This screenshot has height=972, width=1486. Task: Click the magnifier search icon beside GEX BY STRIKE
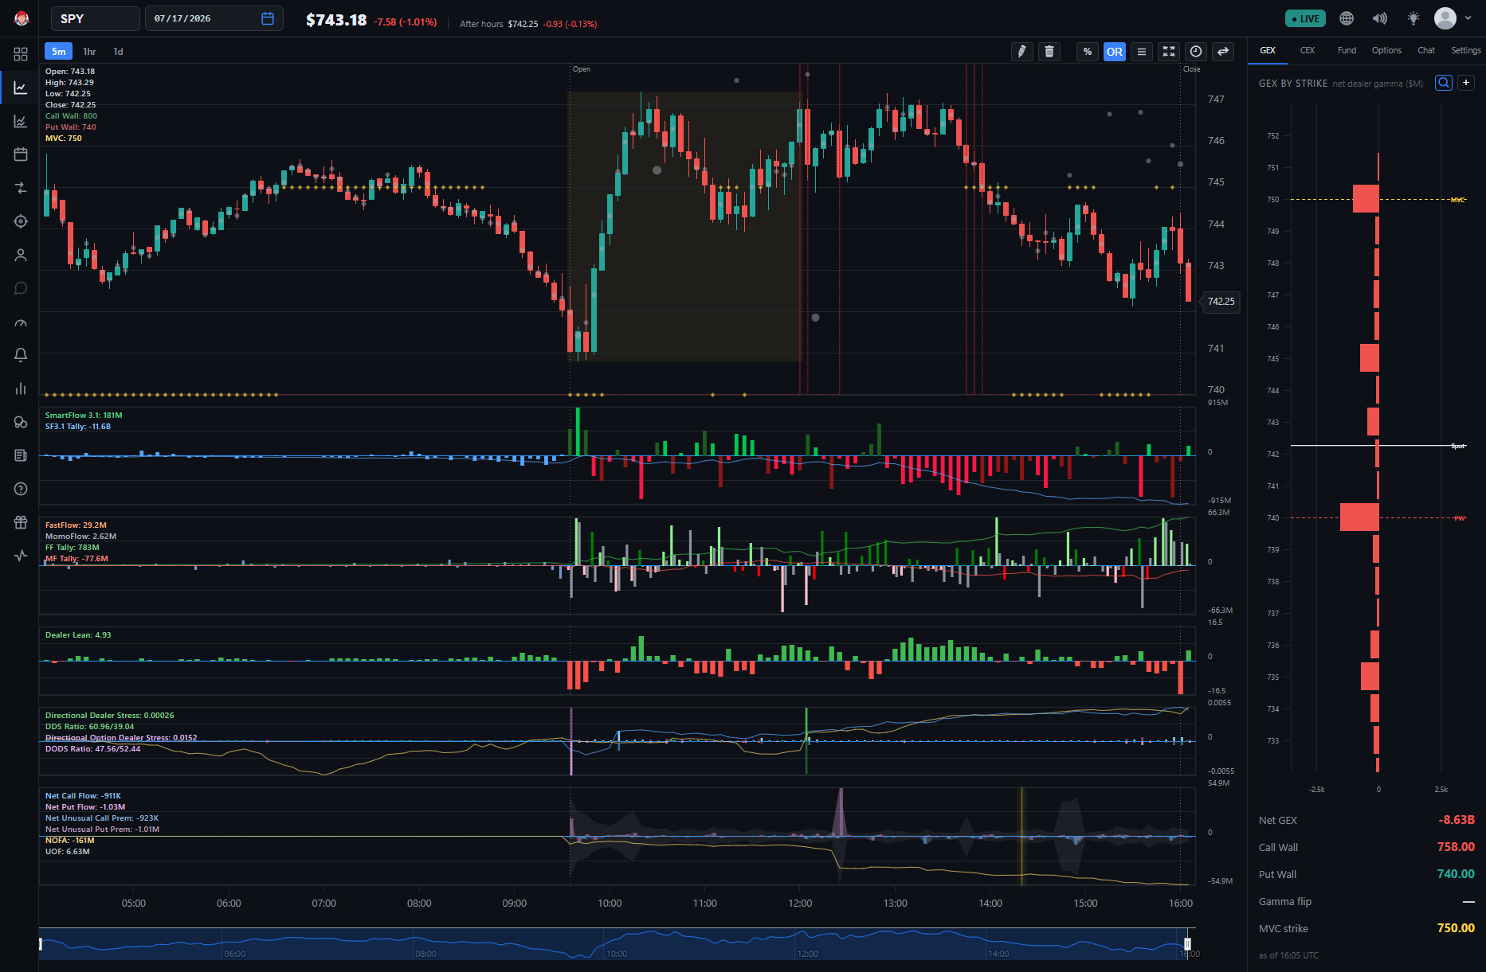(x=1443, y=83)
